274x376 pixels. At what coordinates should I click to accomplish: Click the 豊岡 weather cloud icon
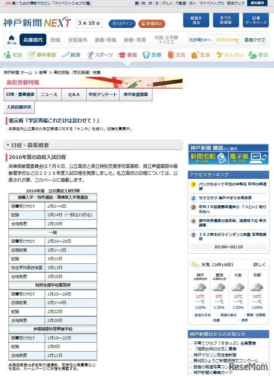click(x=219, y=287)
